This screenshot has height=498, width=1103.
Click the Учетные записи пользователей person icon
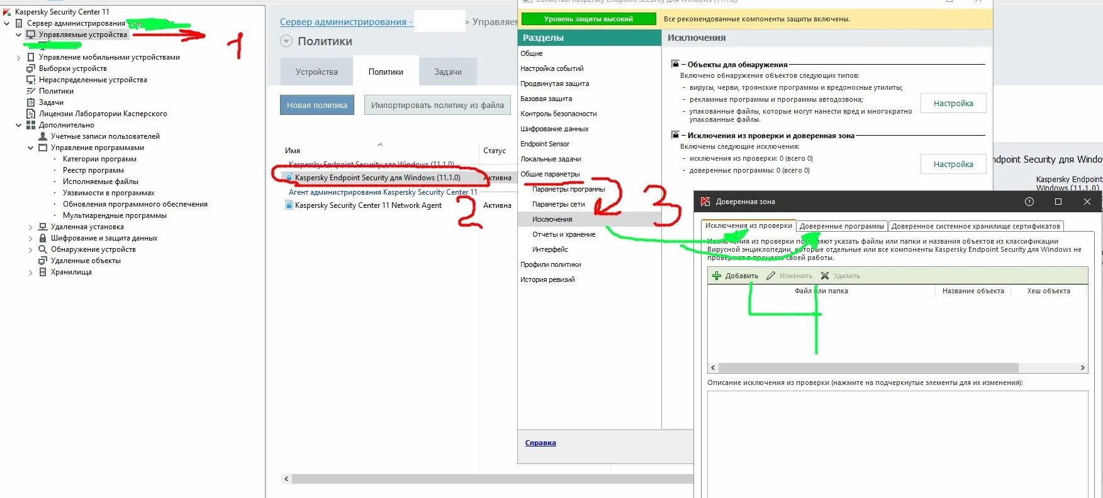click(43, 136)
